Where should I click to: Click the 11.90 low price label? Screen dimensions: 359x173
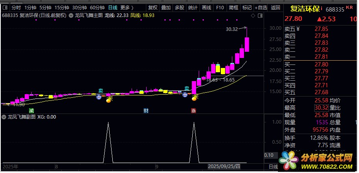(19, 105)
